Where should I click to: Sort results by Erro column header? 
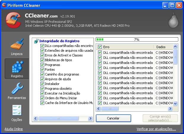(x=128, y=47)
